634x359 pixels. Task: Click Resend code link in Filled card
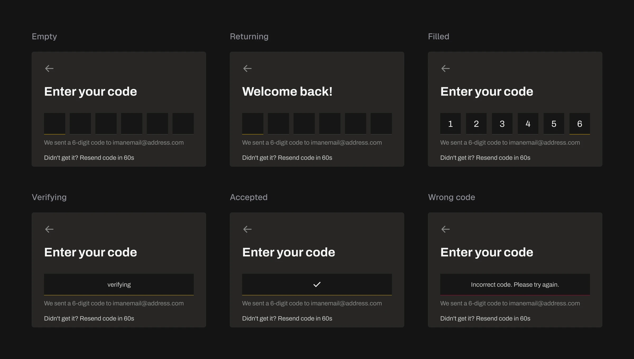tap(503, 158)
